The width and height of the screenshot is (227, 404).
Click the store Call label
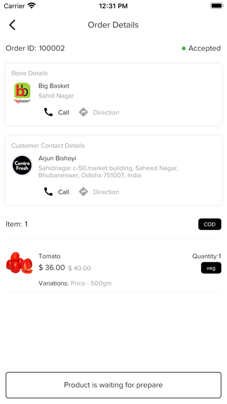click(x=64, y=113)
